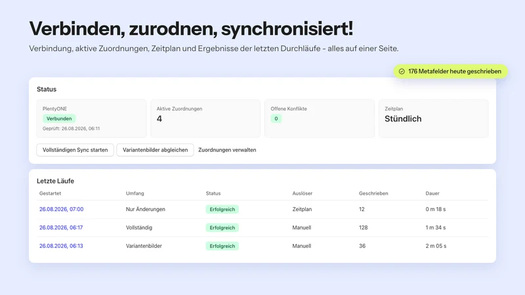Click the PlentyONE card label

(x=54, y=109)
